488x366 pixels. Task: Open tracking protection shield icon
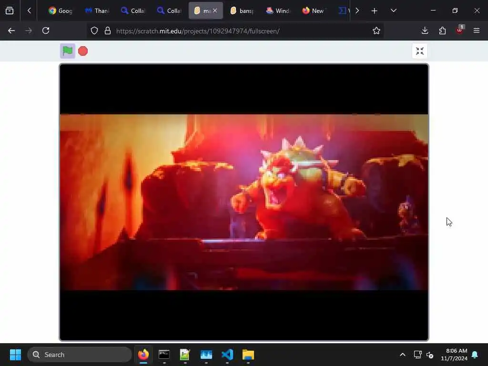[x=94, y=31]
